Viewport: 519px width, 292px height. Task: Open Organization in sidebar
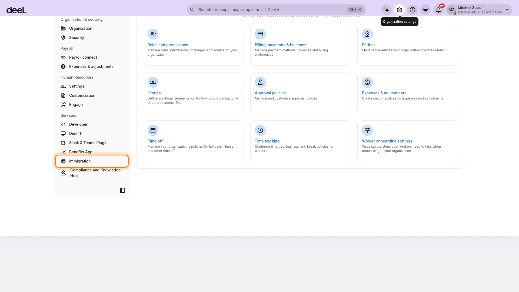click(x=92, y=28)
